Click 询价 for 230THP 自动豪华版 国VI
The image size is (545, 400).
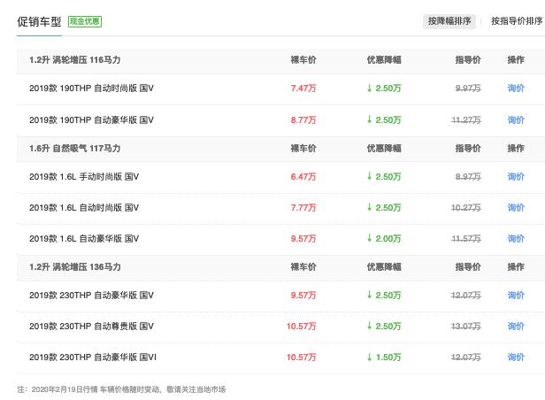pyautogui.click(x=516, y=358)
